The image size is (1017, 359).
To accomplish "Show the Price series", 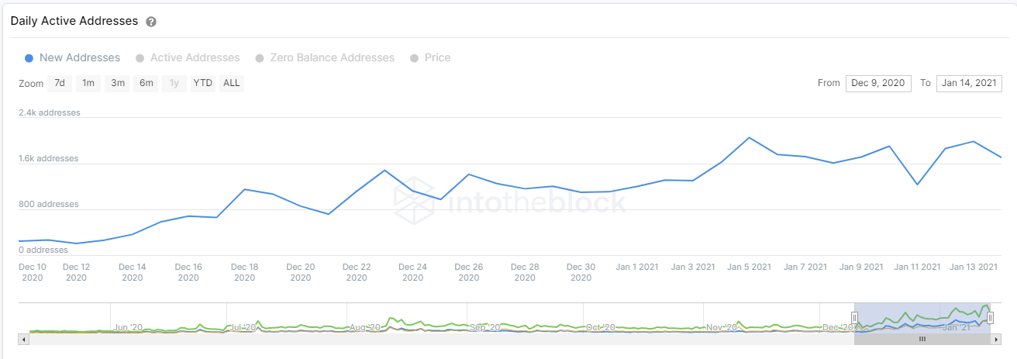I will pyautogui.click(x=430, y=57).
